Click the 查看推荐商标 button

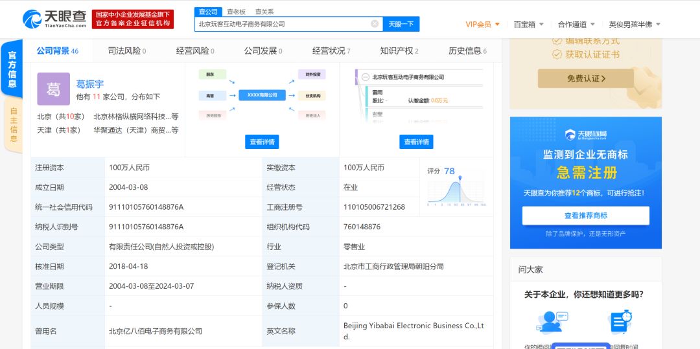tap(585, 216)
